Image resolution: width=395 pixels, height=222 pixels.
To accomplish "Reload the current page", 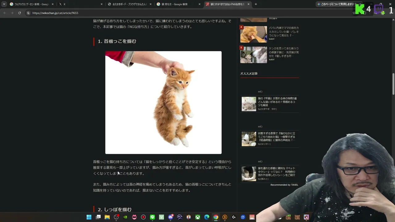I will pyautogui.click(x=19, y=13).
